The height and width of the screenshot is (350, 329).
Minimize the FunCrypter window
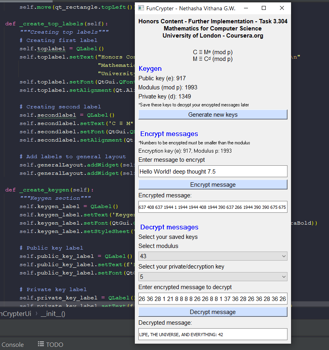tap(246, 8)
